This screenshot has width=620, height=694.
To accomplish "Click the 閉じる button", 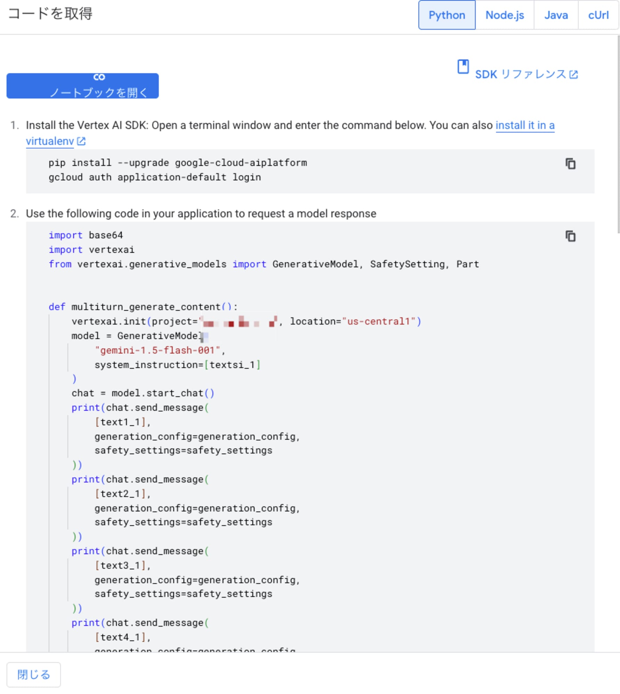I will click(x=34, y=675).
